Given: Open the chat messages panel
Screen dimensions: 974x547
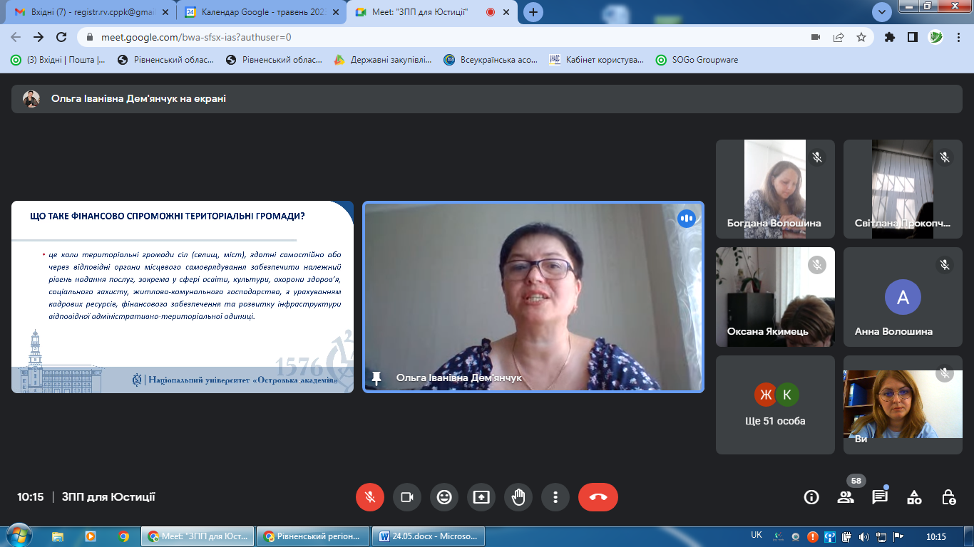Looking at the screenshot, I should (x=880, y=497).
